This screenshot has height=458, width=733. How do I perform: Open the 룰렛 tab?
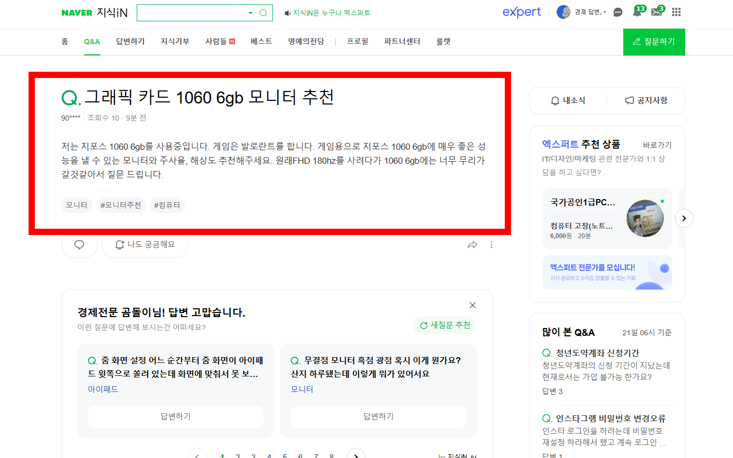coord(443,42)
